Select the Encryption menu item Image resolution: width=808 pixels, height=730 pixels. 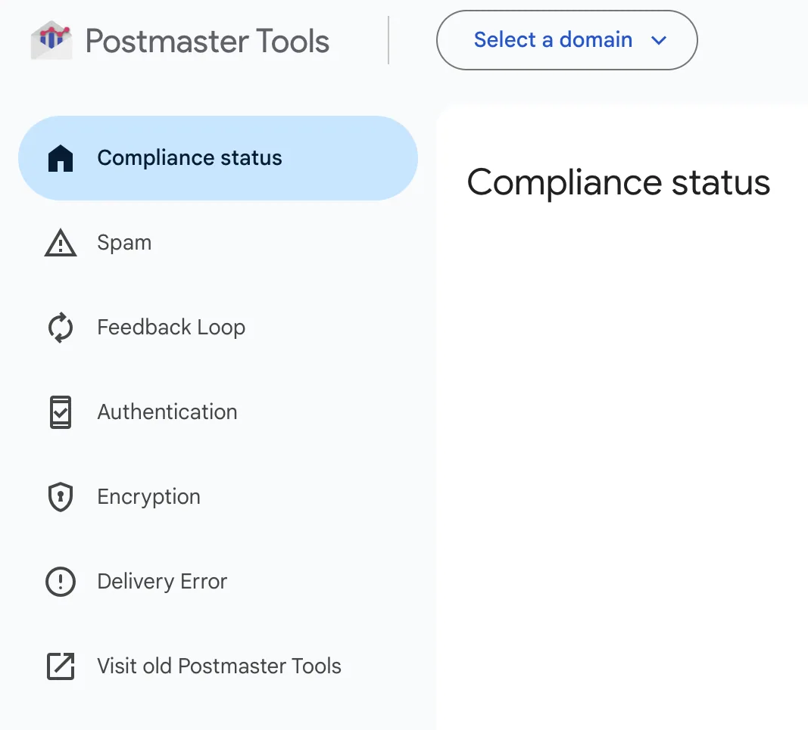[x=218, y=497]
